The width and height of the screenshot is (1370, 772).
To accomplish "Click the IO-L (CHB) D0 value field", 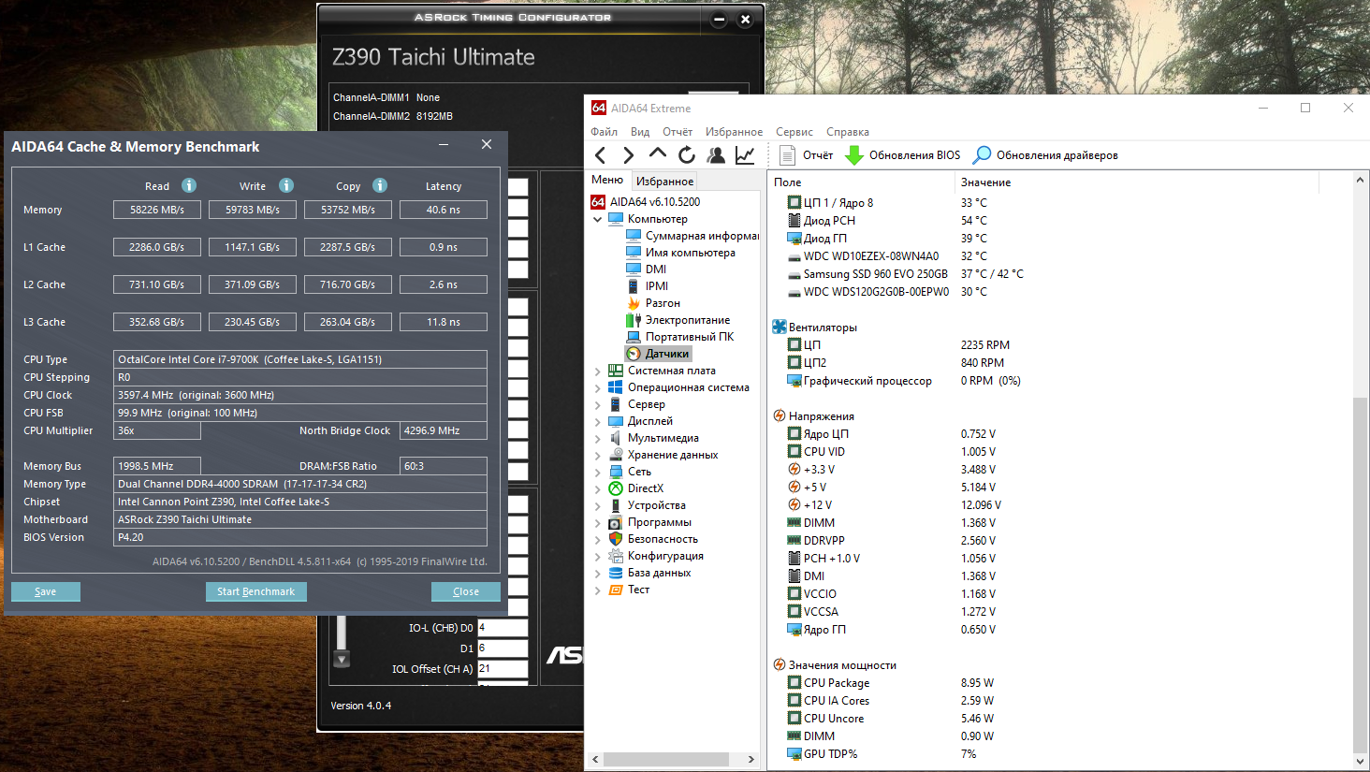I will tap(503, 628).
